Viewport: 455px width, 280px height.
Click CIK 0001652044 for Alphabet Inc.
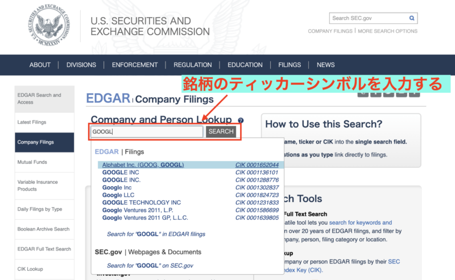(x=257, y=164)
